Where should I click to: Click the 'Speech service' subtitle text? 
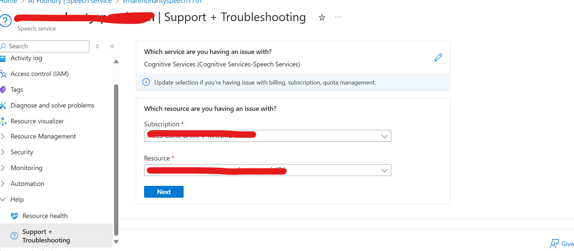(x=37, y=29)
